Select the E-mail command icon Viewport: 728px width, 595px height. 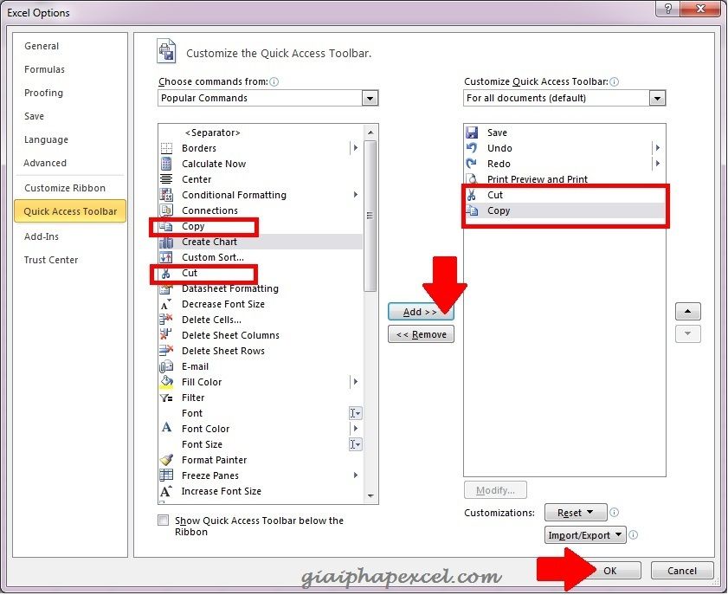click(x=166, y=366)
